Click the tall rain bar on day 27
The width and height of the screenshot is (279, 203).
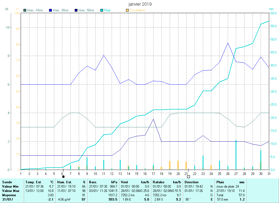coord(236,155)
